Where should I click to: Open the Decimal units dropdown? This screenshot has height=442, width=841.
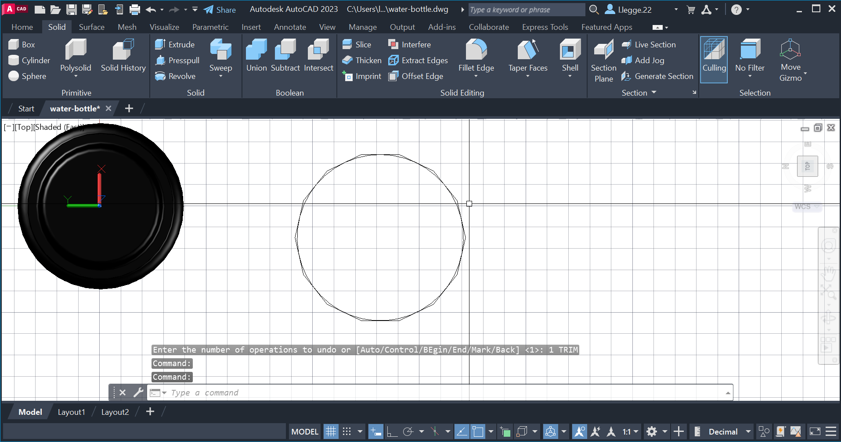point(748,431)
